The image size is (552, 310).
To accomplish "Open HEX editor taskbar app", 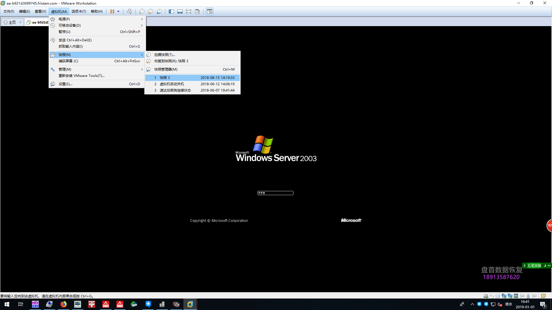I will click(35, 304).
